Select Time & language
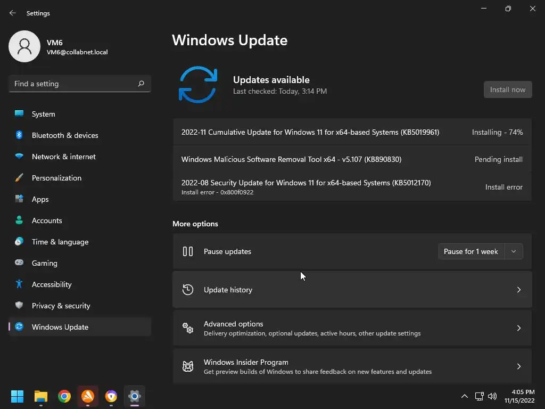545x409 pixels. pyautogui.click(x=80, y=241)
